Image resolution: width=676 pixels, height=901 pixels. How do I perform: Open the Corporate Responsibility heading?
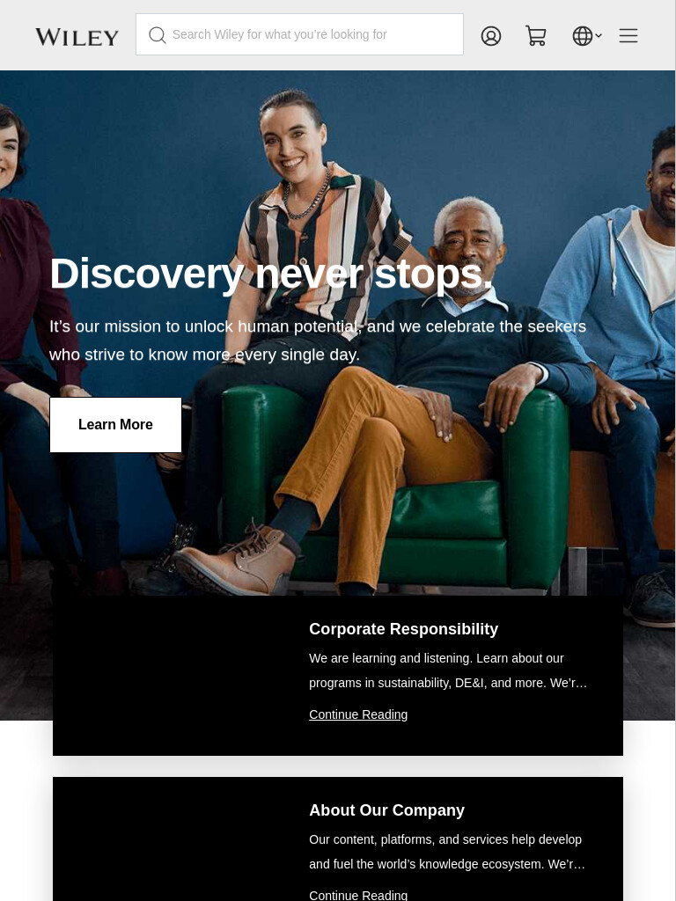(403, 629)
